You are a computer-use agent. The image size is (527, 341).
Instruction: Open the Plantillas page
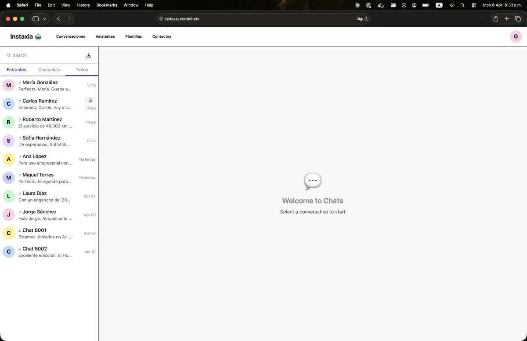pyautogui.click(x=134, y=36)
